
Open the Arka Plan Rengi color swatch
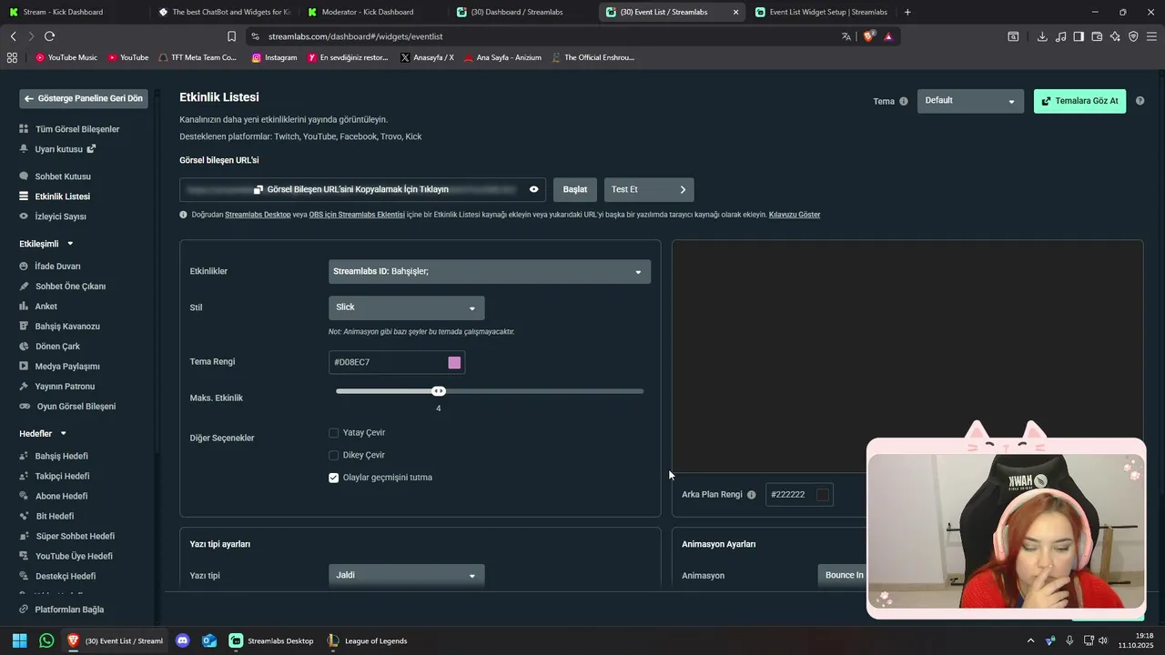coord(823,495)
